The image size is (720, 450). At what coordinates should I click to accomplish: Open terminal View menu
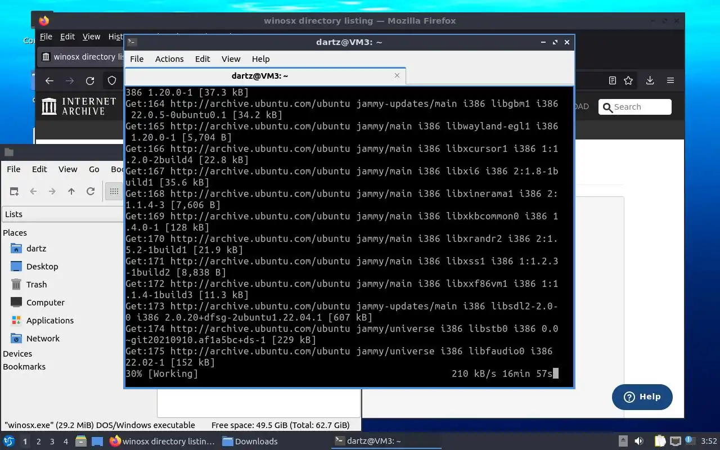coord(231,58)
